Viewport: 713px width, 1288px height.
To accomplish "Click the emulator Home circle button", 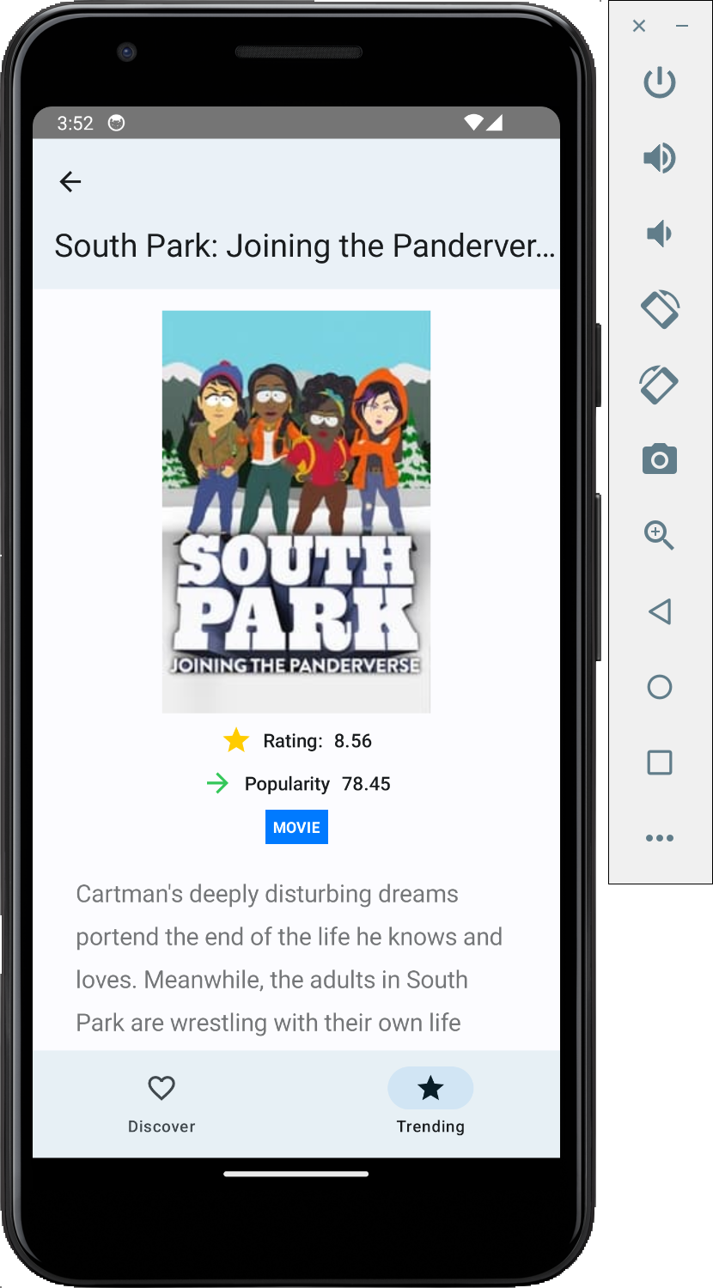I will (x=660, y=687).
